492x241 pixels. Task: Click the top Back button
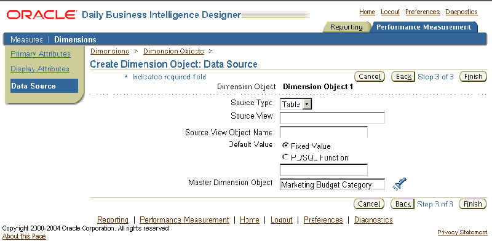pyautogui.click(x=403, y=77)
